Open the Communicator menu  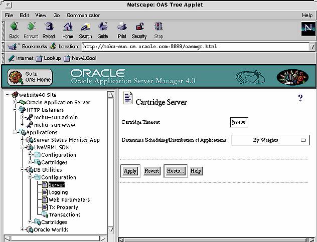pos(83,16)
